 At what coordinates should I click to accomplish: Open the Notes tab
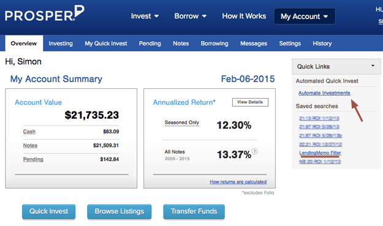pyautogui.click(x=181, y=43)
